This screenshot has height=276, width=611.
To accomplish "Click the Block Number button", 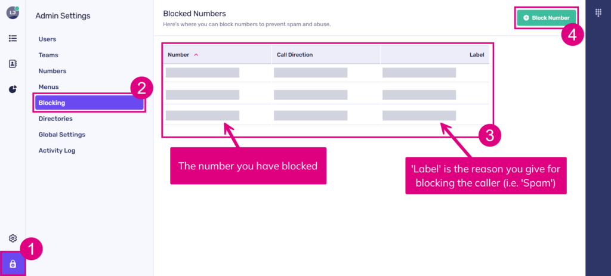I will 546,18.
